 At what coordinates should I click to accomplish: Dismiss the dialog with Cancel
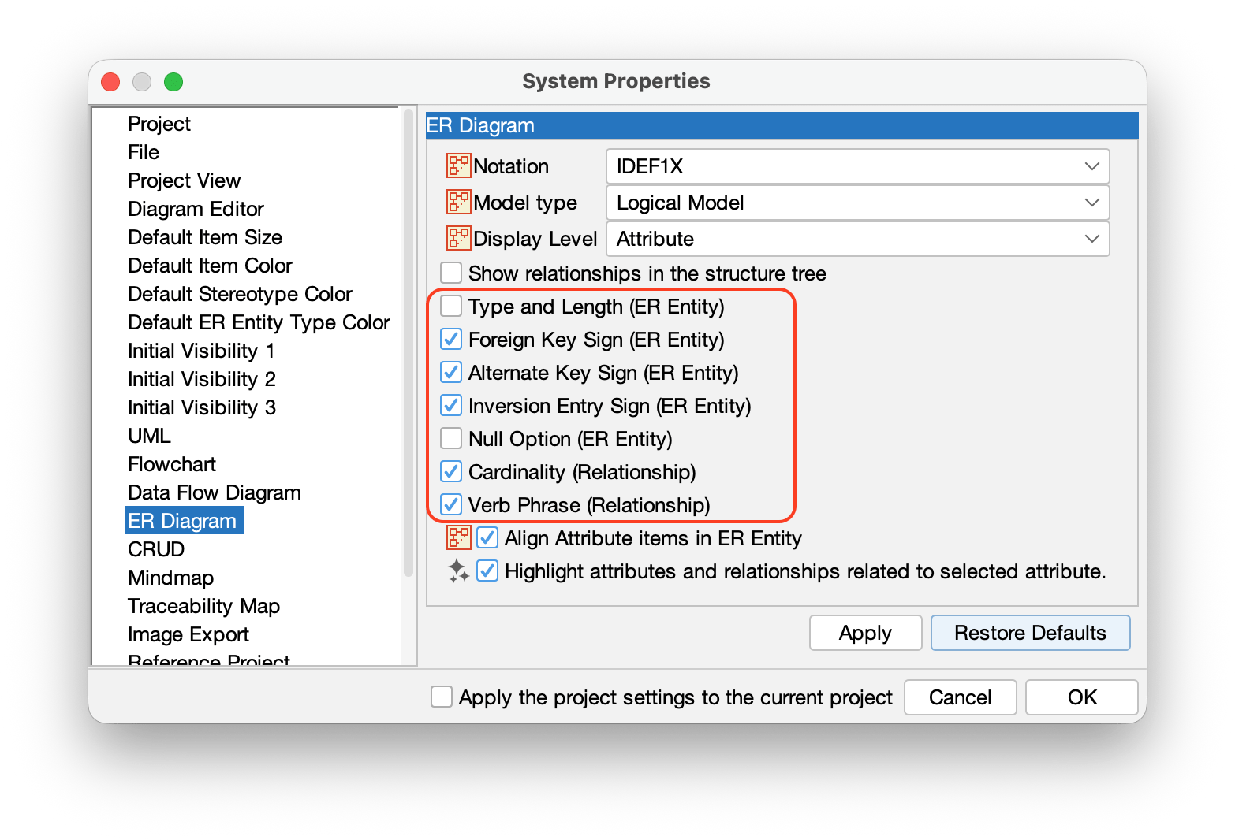[960, 697]
